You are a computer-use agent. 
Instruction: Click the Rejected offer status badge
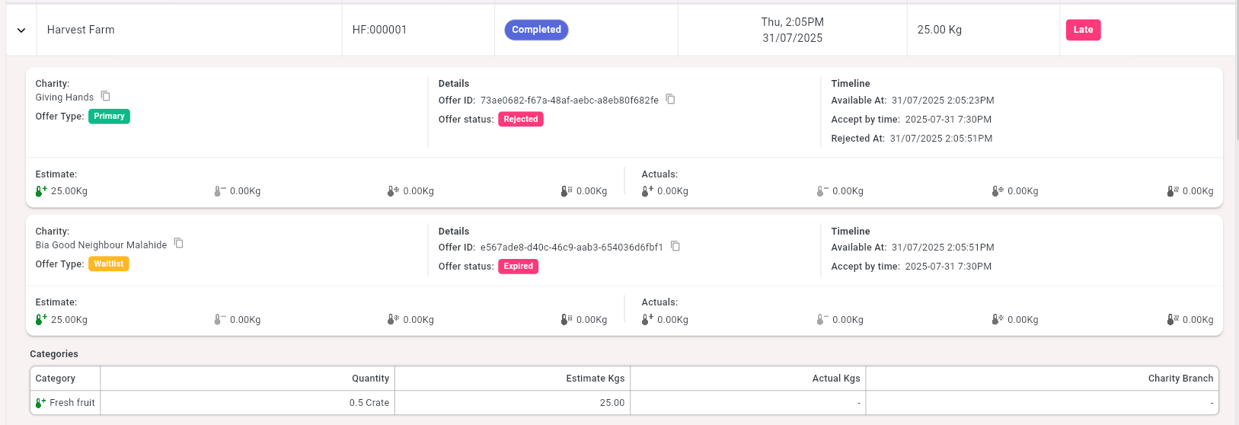520,120
